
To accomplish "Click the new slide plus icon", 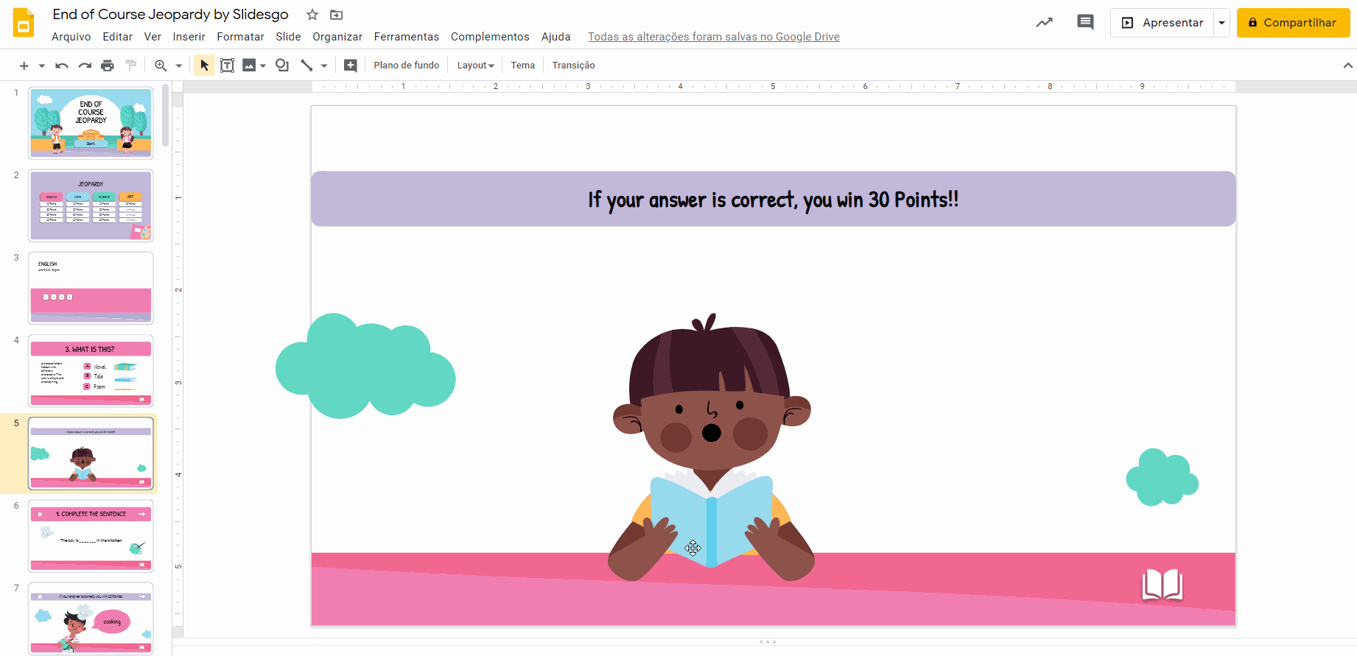I will coord(24,66).
